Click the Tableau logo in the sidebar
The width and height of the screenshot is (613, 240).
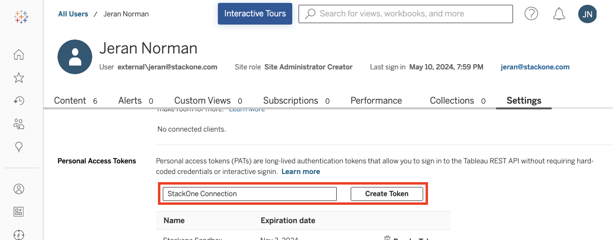(21, 17)
